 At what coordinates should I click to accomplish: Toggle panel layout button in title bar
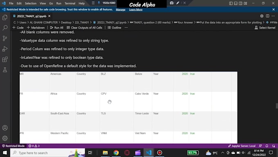tap(235, 3)
